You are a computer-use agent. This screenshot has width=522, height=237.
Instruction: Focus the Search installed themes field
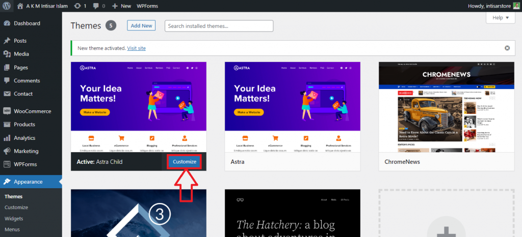[x=219, y=26]
